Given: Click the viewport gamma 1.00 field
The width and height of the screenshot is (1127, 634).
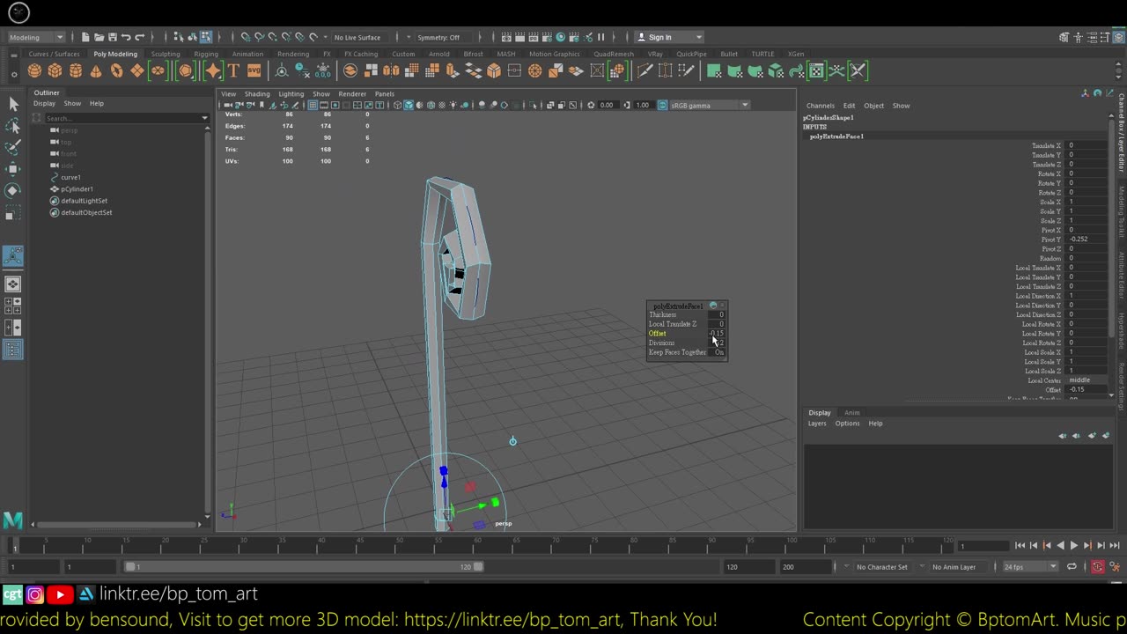Looking at the screenshot, I should pos(643,105).
